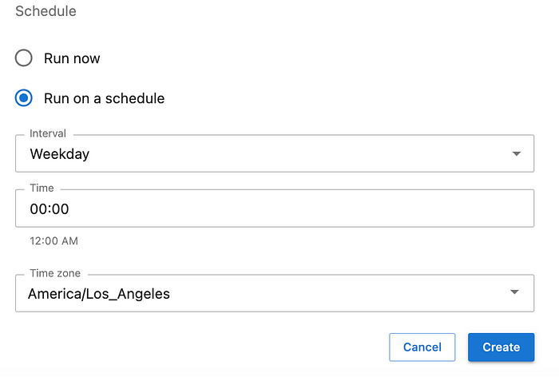Image resolution: width=559 pixels, height=377 pixels.
Task: Click the "00:00" time value text
Action: pyautogui.click(x=50, y=209)
